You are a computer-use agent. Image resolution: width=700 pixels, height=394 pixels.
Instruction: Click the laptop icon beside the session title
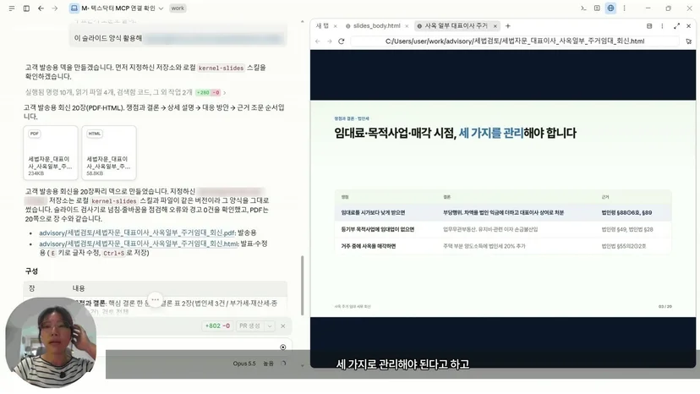point(74,8)
